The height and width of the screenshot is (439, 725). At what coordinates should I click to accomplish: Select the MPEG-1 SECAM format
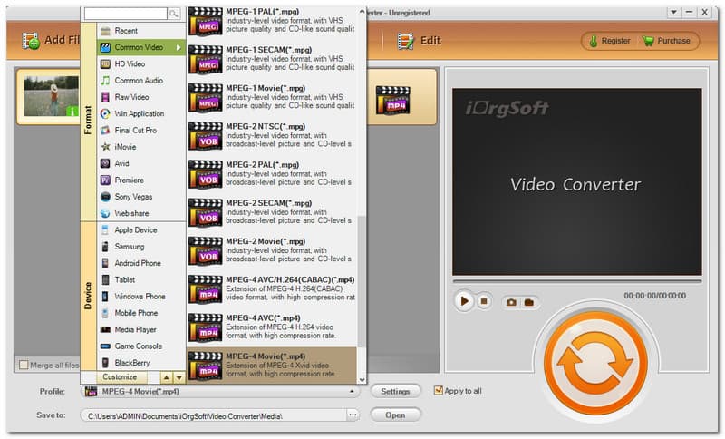click(x=272, y=59)
